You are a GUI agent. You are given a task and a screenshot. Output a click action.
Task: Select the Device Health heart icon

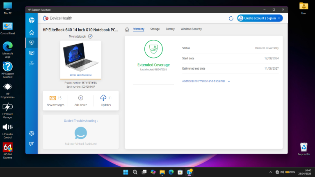(32, 43)
